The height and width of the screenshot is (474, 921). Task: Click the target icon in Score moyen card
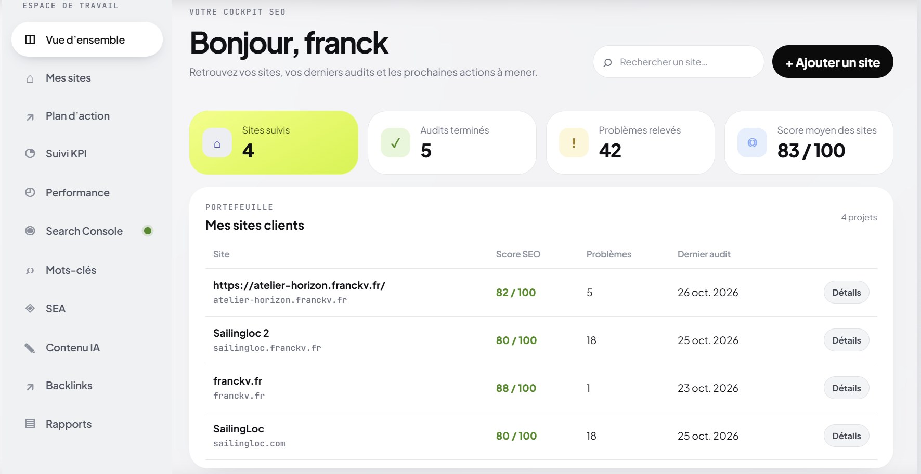point(752,143)
